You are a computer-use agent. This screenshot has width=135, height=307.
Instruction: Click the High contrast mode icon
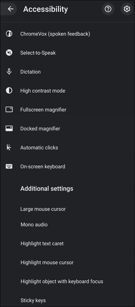[x=9, y=91]
